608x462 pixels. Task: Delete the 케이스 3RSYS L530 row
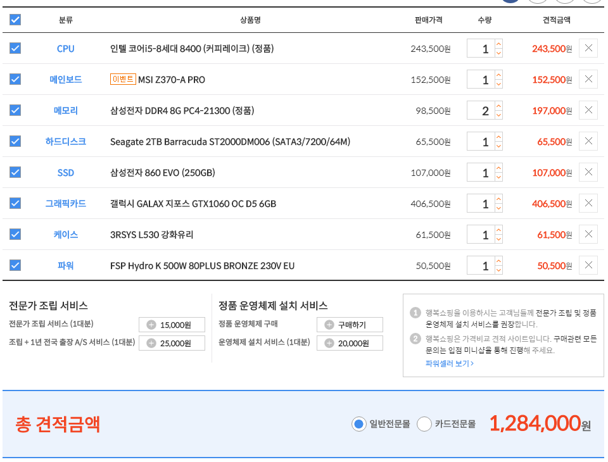588,234
